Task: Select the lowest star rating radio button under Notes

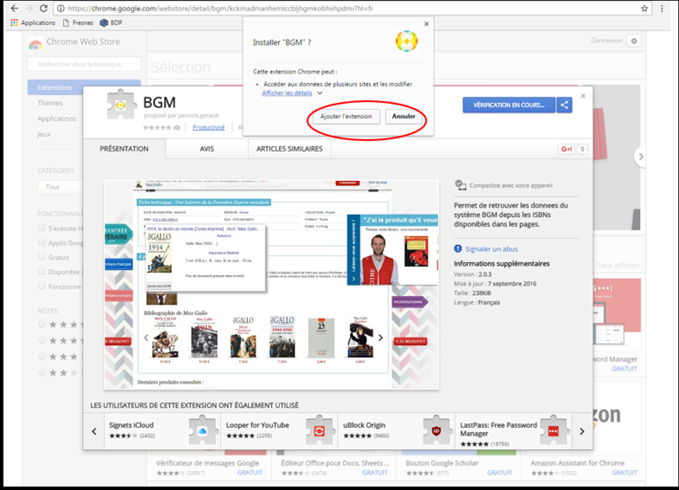Action: click(x=42, y=373)
